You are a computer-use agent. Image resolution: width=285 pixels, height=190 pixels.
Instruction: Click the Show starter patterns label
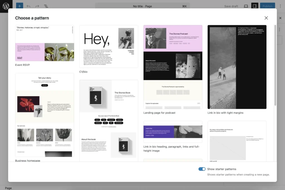point(222,169)
